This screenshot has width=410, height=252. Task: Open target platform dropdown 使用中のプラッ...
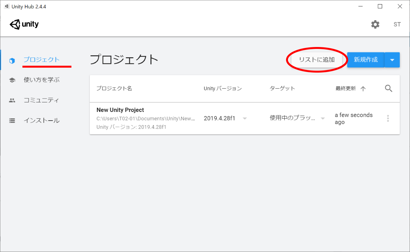click(298, 118)
